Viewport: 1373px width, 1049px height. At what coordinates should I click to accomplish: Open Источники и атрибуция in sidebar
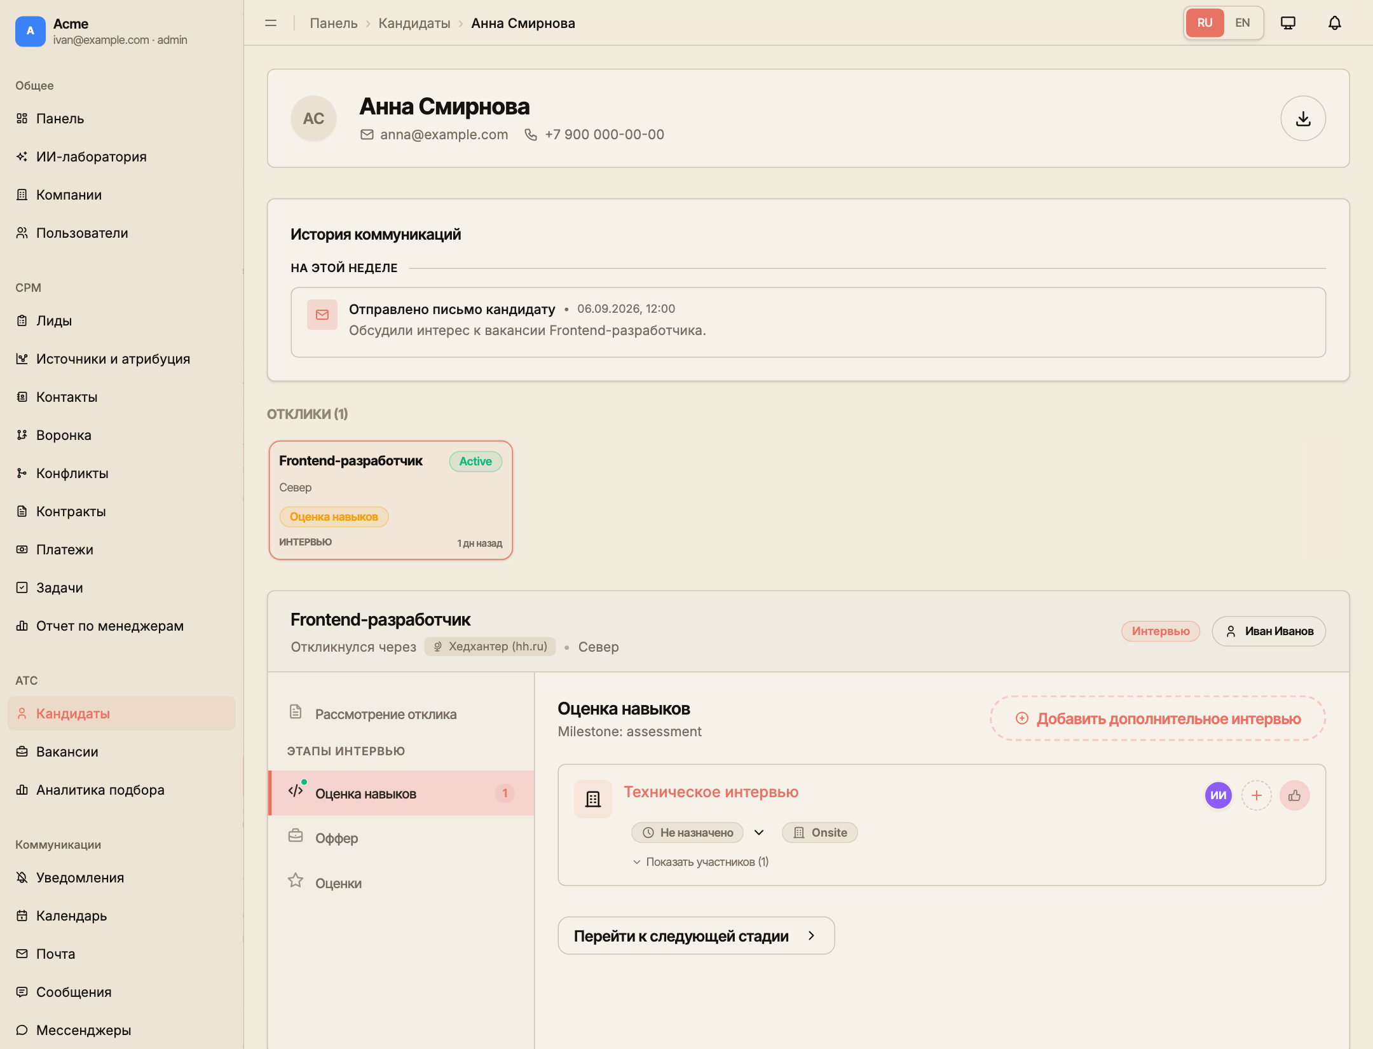pyautogui.click(x=121, y=359)
